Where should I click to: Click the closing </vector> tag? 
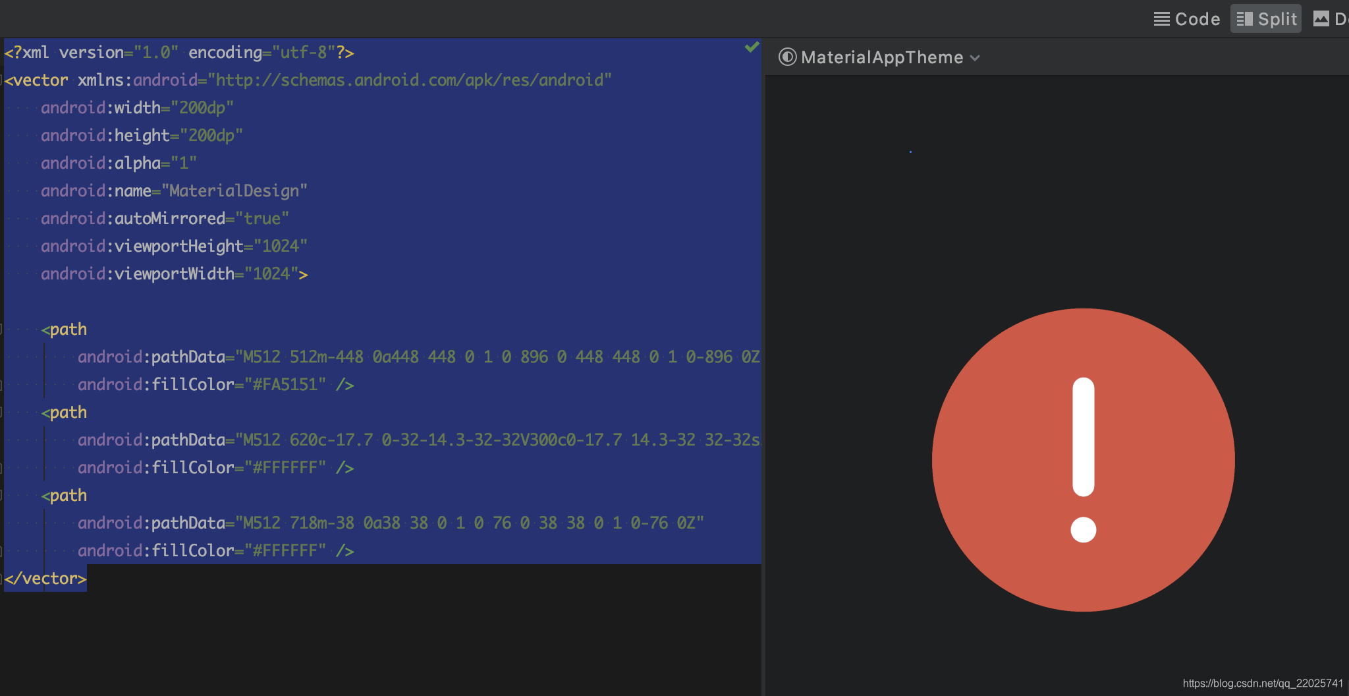pos(45,578)
